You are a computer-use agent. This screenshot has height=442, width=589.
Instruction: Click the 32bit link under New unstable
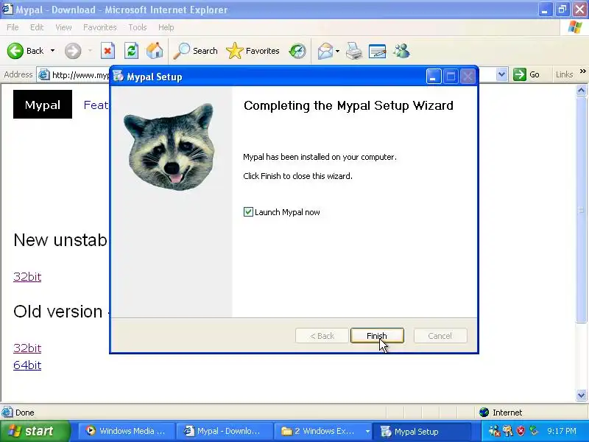point(27,277)
